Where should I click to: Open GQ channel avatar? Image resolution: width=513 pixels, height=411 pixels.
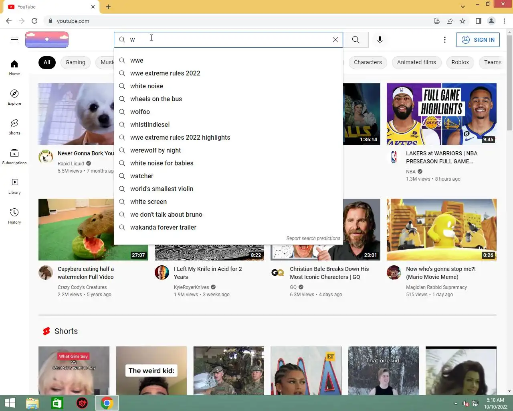click(278, 273)
